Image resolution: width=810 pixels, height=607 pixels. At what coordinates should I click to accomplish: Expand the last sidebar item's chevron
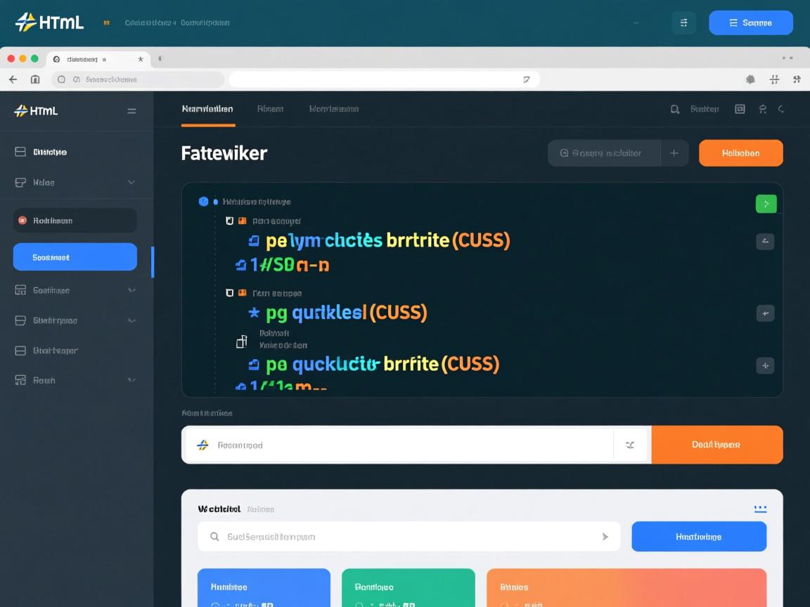point(131,380)
